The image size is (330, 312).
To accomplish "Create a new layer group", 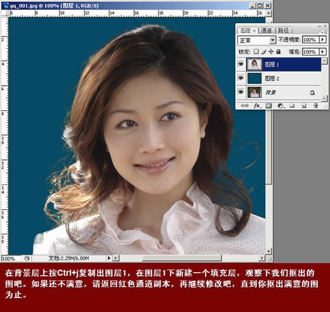I will 292,106.
